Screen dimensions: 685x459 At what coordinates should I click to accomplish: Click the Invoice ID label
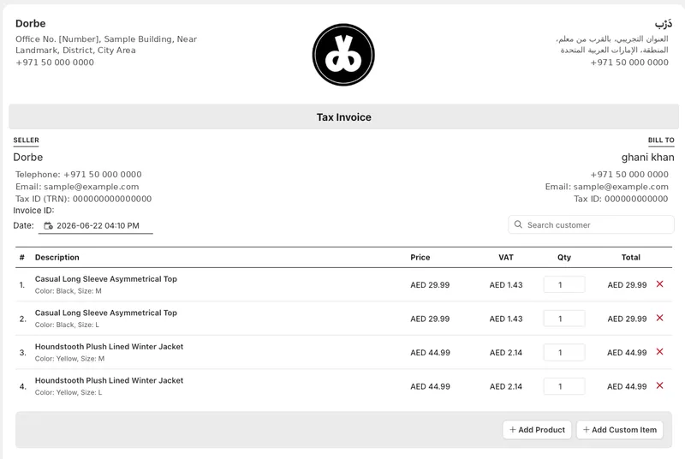33,211
